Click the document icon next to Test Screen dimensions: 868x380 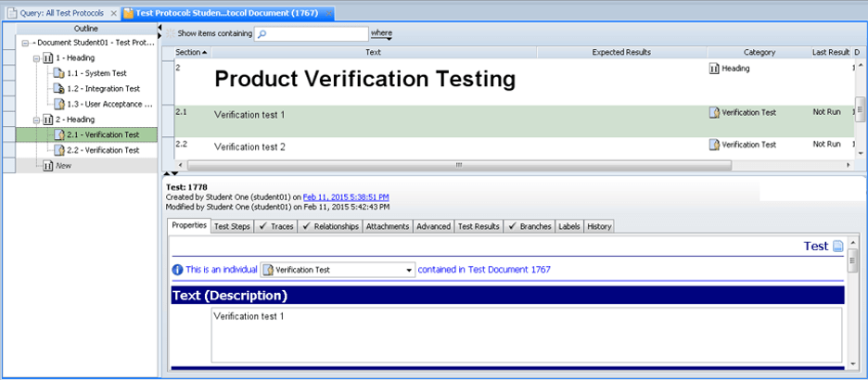(837, 247)
